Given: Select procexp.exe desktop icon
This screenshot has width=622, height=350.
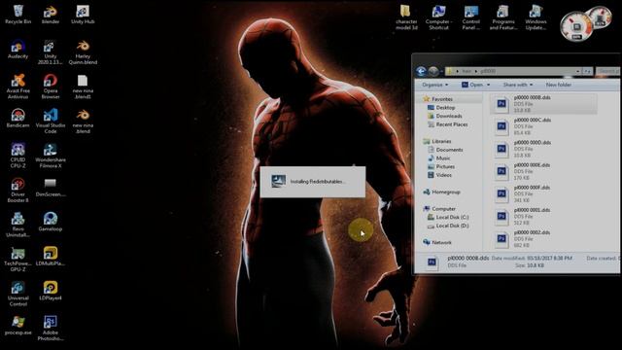Looking at the screenshot, I should [17, 326].
